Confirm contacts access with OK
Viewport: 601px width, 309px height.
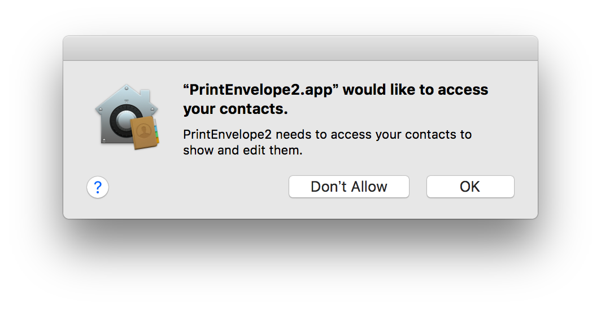[x=470, y=187]
